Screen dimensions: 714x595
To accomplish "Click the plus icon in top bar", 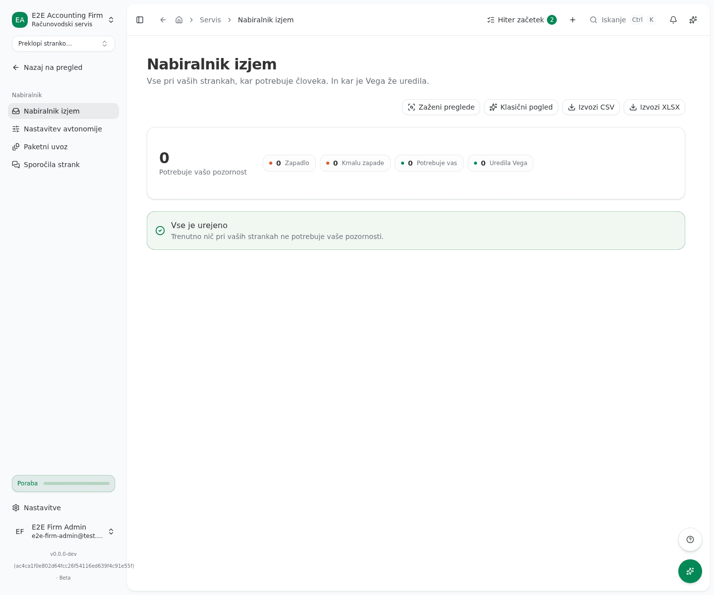I will point(573,20).
